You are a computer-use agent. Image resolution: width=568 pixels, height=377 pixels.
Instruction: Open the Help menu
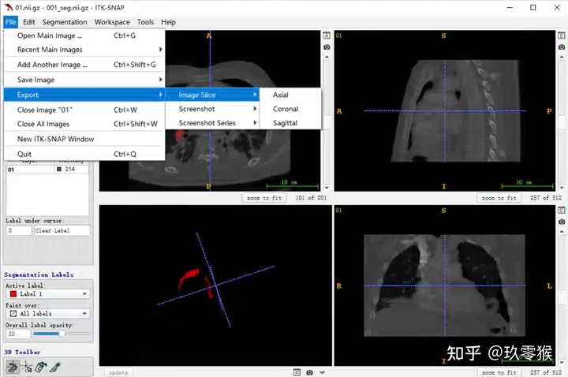coord(169,22)
